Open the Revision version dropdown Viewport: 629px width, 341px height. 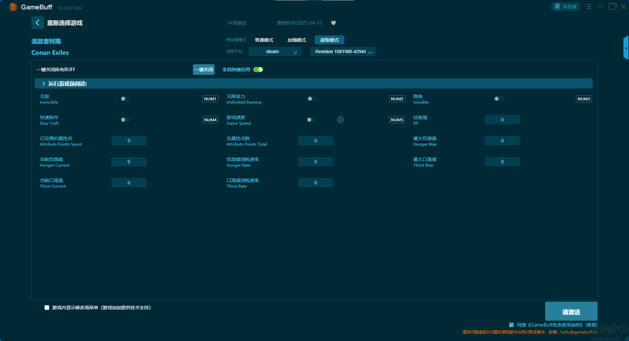[x=343, y=51]
